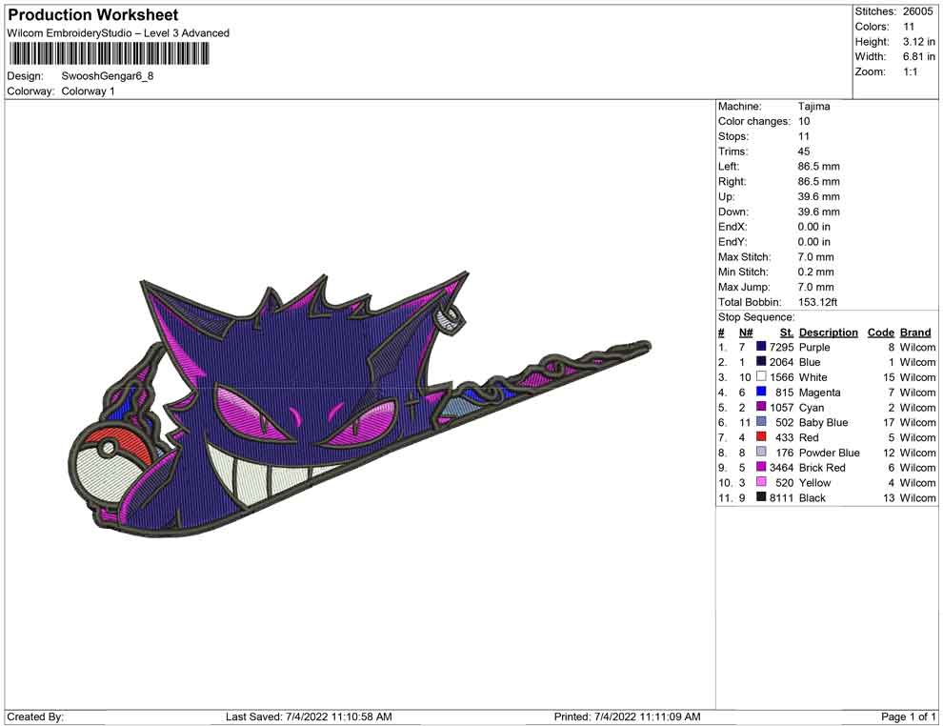Click the barcode under the worksheet title
The height and width of the screenshot is (726, 943).
click(x=109, y=53)
